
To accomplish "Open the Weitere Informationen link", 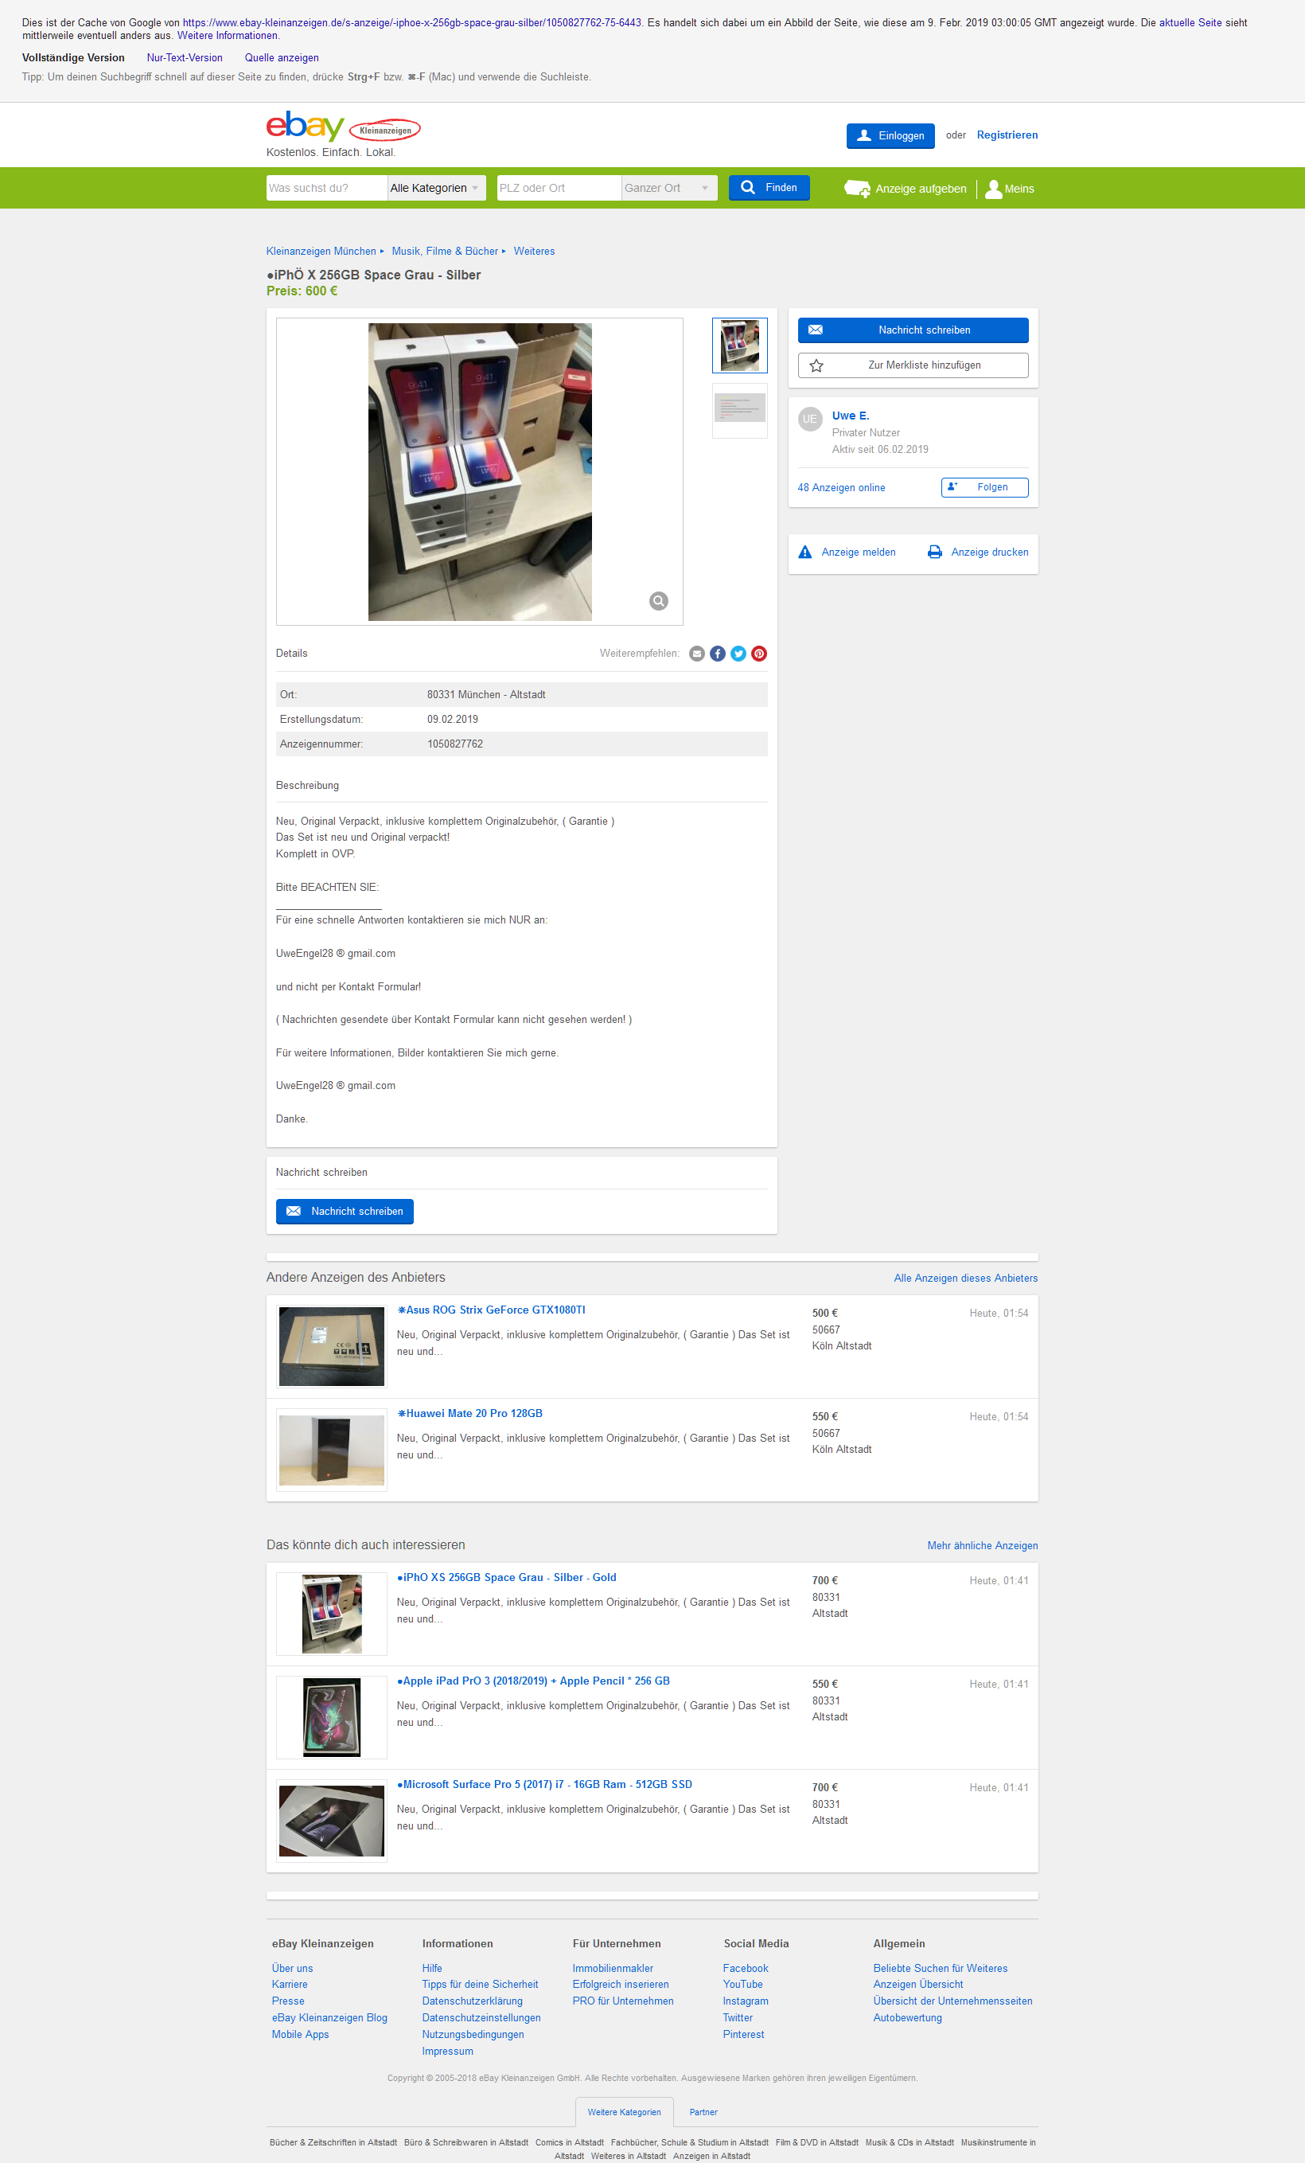I will click(x=228, y=36).
